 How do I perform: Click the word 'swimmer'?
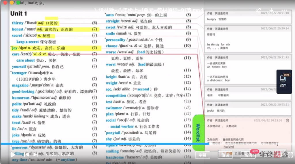[x=114, y=108]
